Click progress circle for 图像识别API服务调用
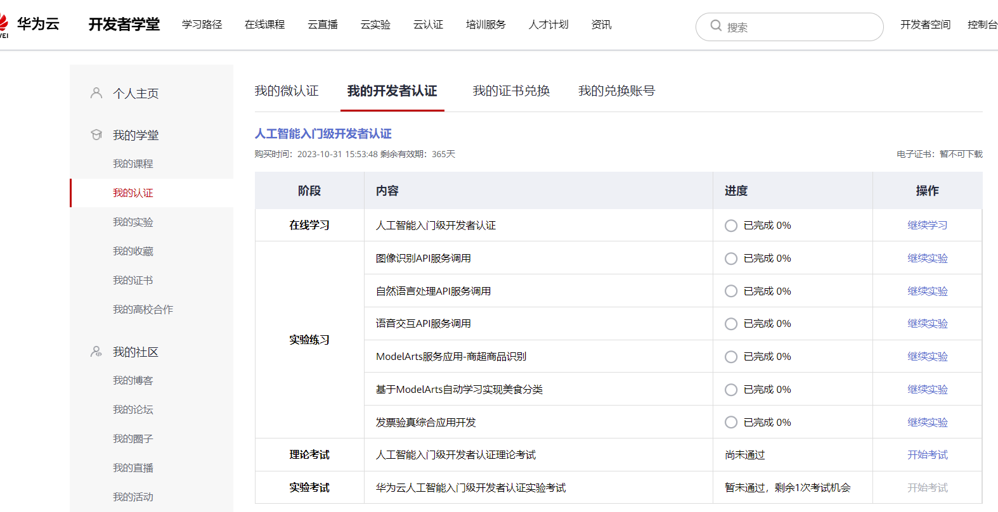998x512 pixels. (x=731, y=259)
